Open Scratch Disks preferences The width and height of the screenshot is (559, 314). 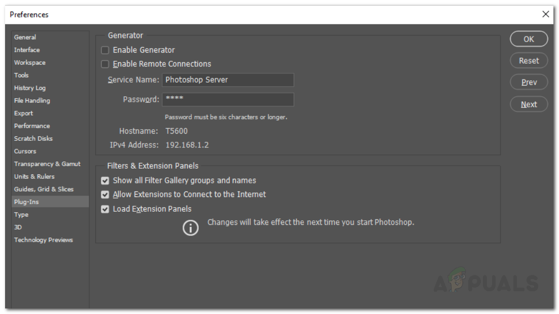[33, 138]
